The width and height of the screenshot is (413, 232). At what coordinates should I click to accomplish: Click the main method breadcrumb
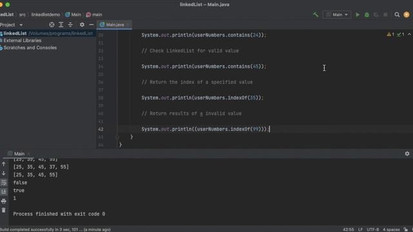94,15
